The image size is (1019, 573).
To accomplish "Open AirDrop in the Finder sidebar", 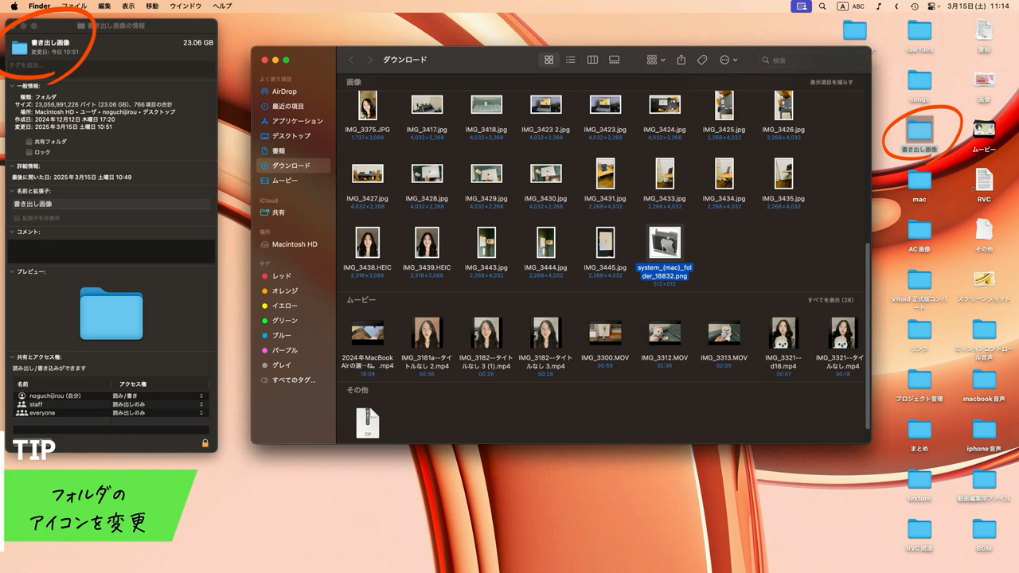I will point(284,92).
